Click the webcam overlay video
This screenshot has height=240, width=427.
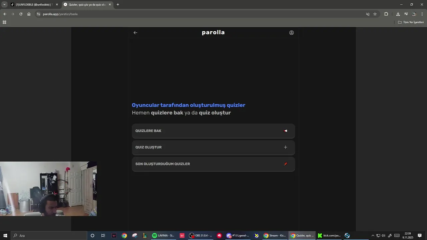point(48,189)
